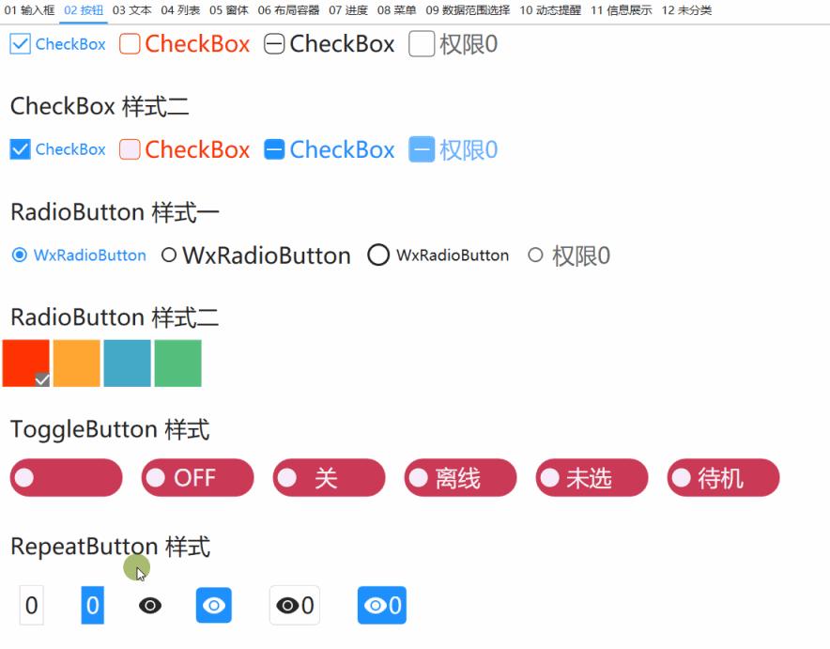Switch to the 07 进度 tab
The width and height of the screenshot is (830, 649).
click(x=347, y=10)
